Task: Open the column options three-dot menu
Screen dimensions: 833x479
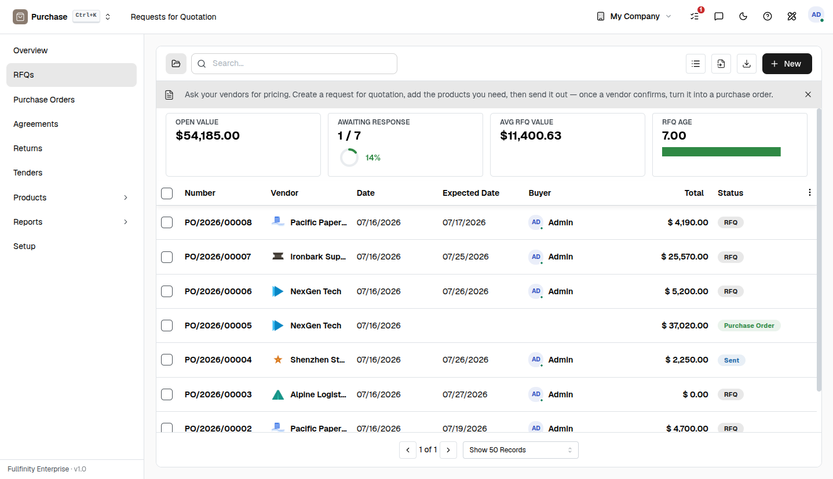Action: coord(810,192)
